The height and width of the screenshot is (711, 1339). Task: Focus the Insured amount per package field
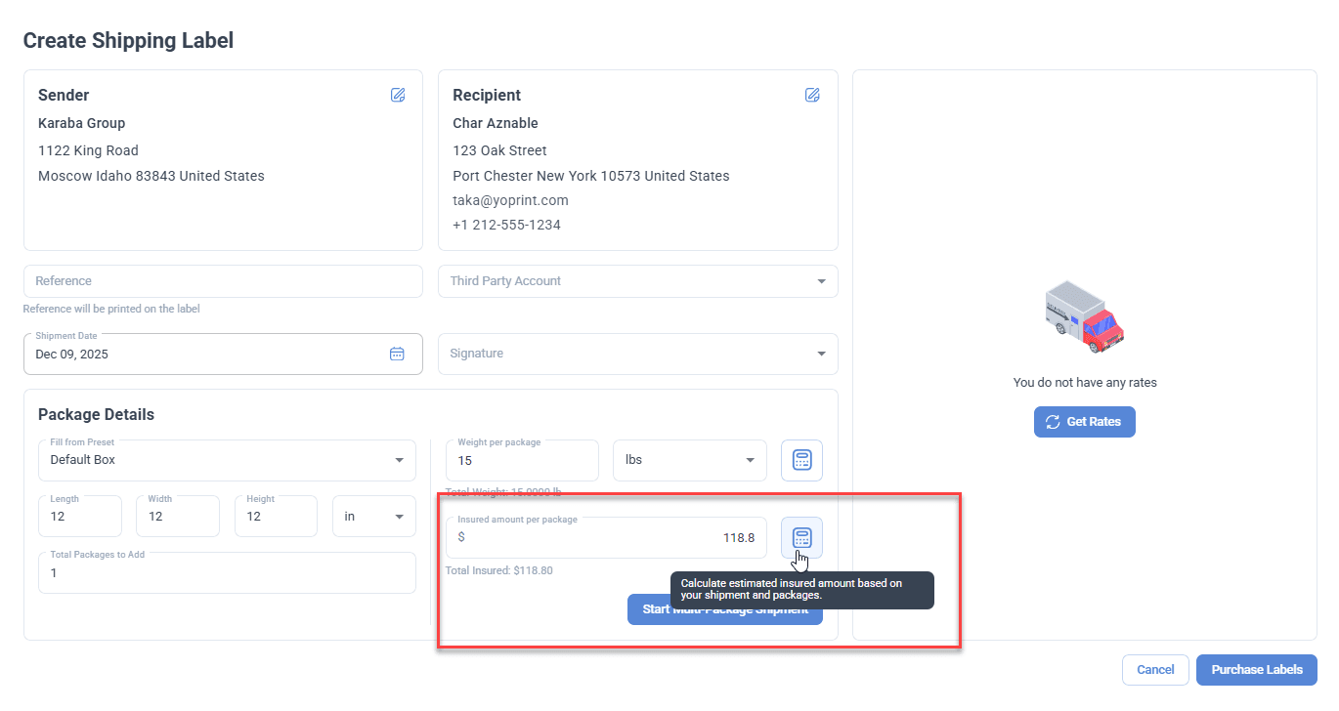point(606,538)
